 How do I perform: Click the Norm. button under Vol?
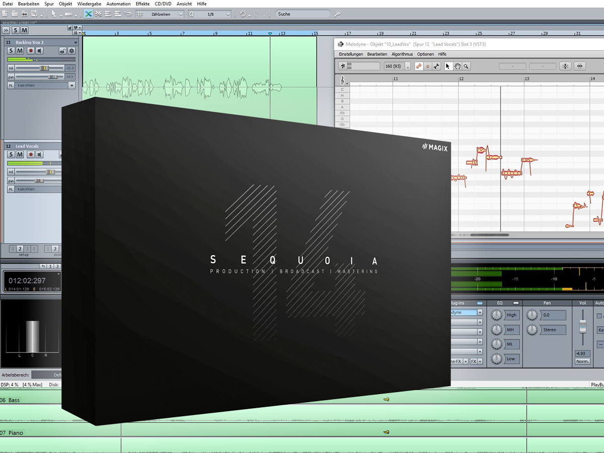582,361
